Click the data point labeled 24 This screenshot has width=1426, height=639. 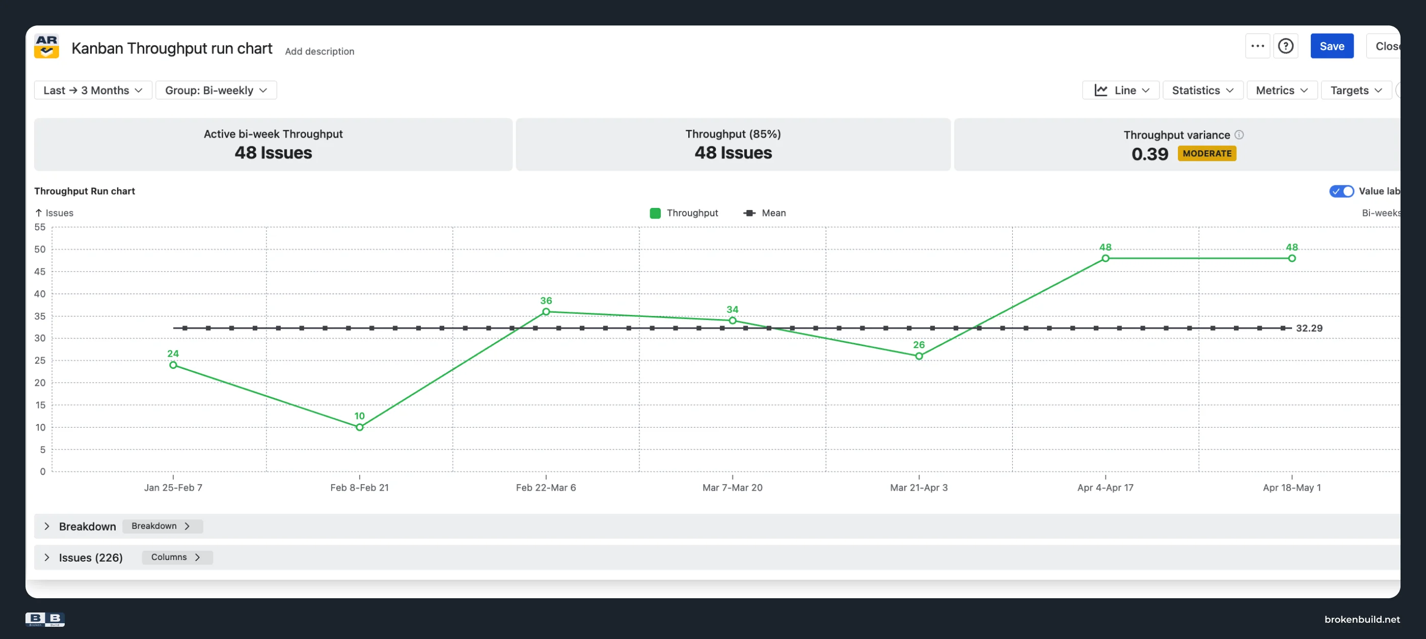click(x=173, y=365)
